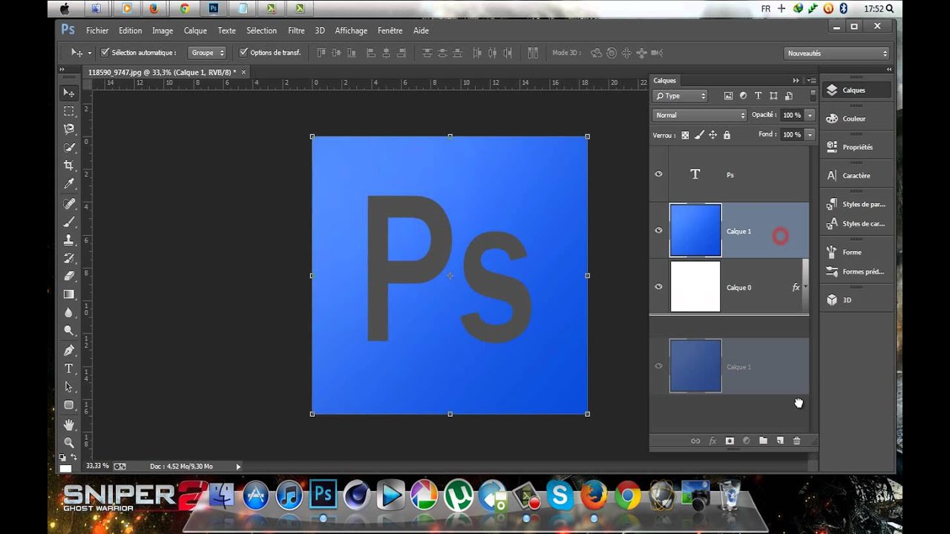
Task: Toggle Options de transf. checkbox
Action: [243, 53]
